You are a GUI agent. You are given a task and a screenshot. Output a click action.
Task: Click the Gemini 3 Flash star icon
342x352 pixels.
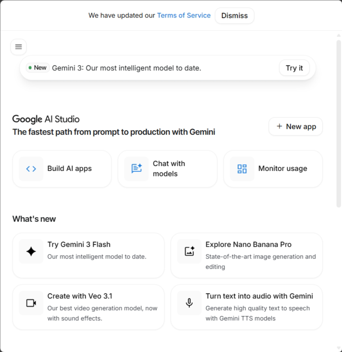click(x=31, y=252)
